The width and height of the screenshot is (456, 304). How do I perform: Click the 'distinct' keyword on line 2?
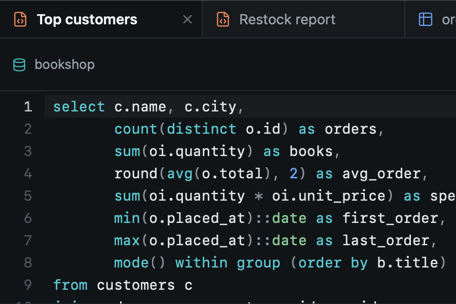tap(202, 129)
